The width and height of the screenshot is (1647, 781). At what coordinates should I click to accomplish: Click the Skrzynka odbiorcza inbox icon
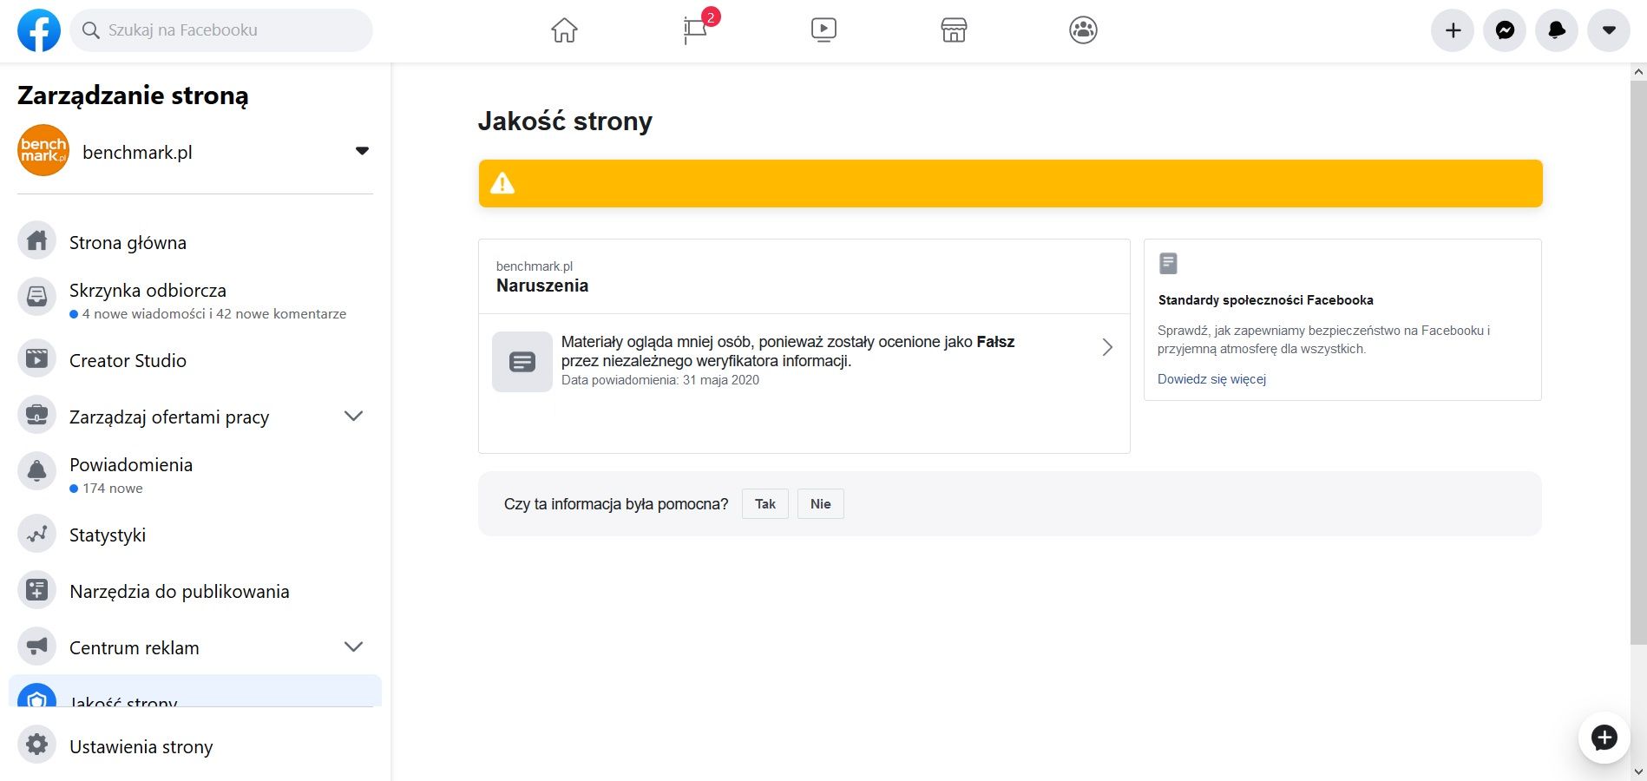36,297
